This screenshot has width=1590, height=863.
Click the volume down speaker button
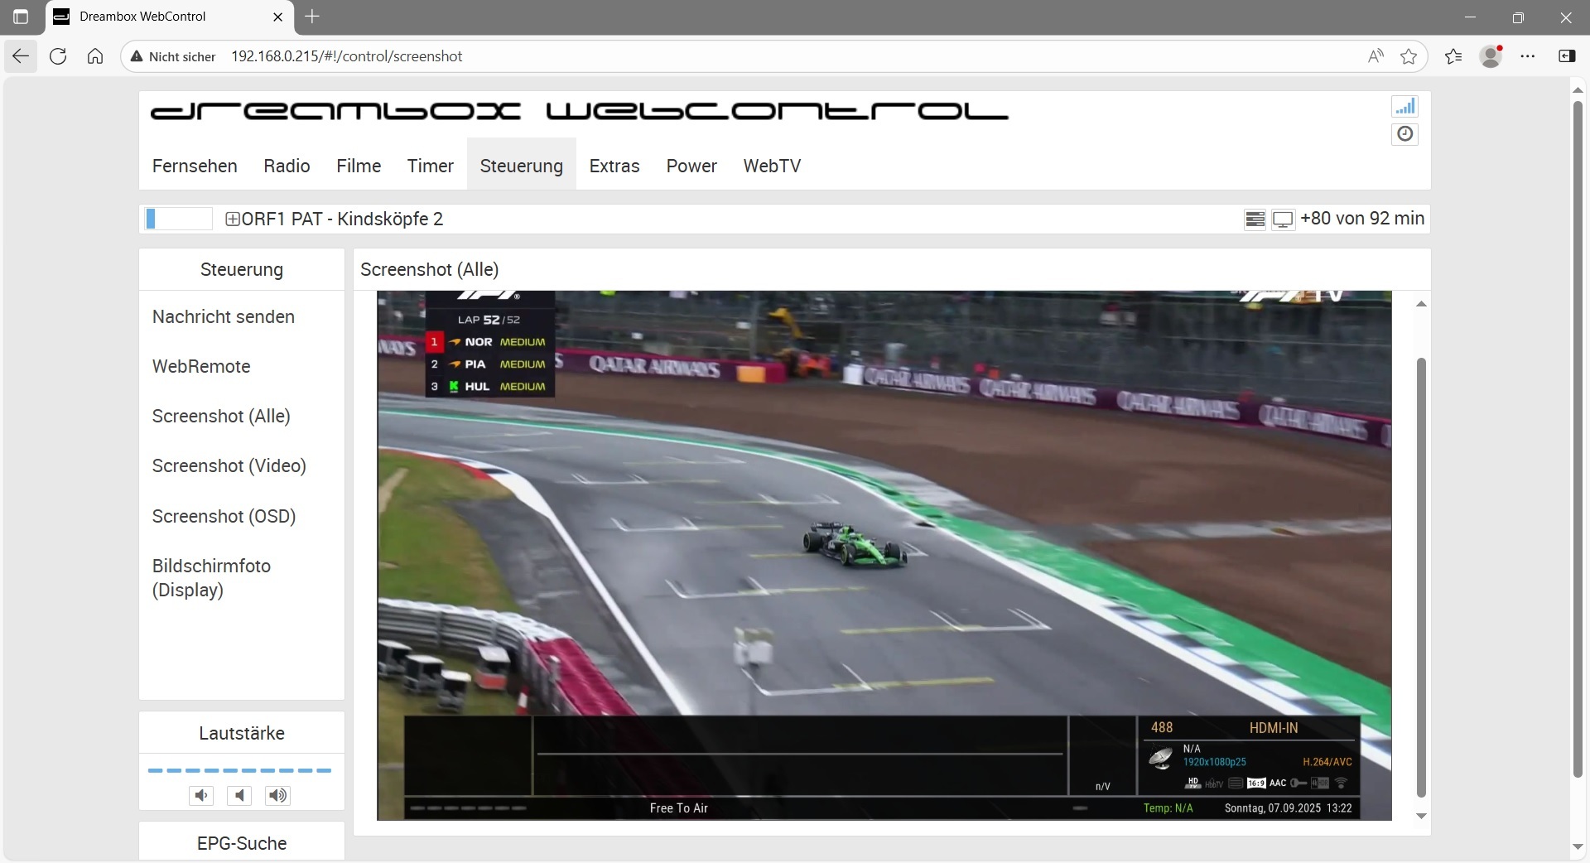click(x=201, y=796)
